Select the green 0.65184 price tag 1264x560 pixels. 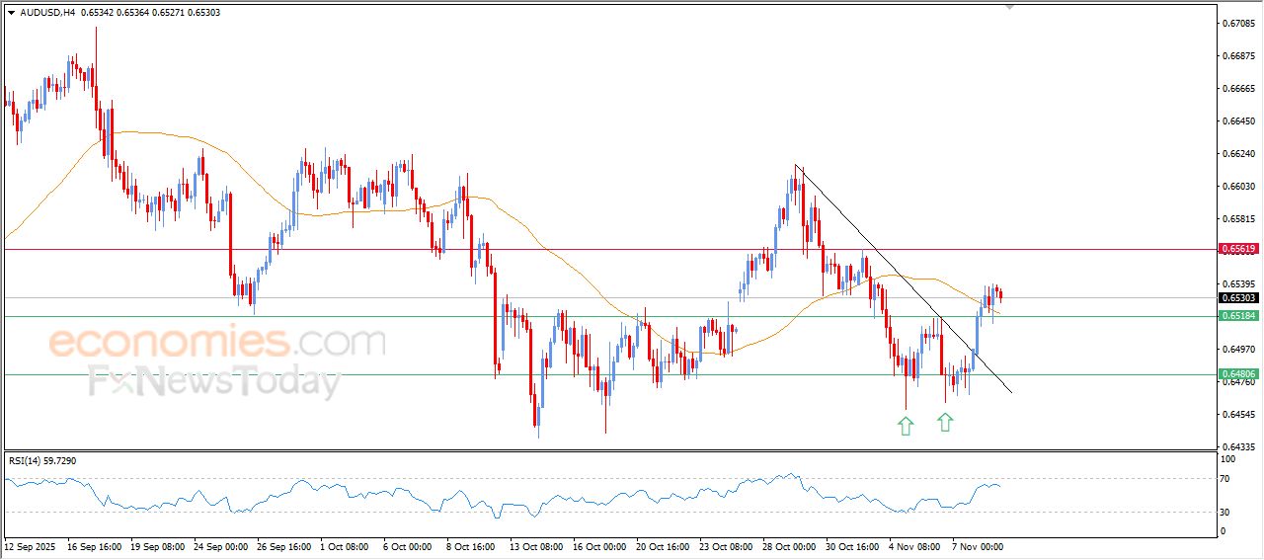pyautogui.click(x=1238, y=316)
